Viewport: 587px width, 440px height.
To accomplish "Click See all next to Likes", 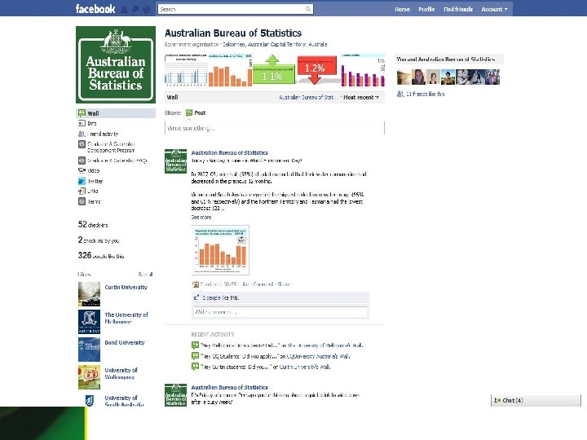I will pos(145,275).
